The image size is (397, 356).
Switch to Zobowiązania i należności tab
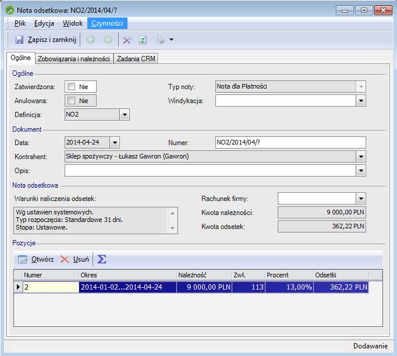tap(74, 58)
